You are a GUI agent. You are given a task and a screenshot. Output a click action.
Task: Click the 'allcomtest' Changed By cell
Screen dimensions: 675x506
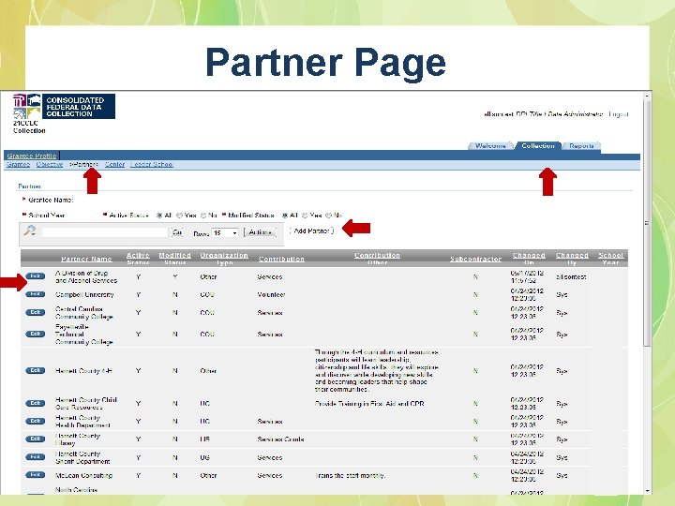571,276
